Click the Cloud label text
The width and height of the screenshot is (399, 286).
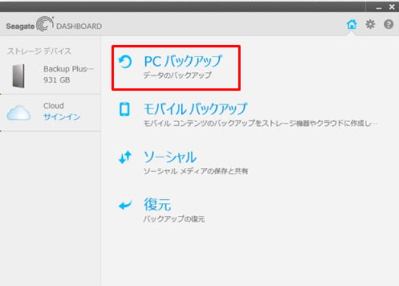tap(53, 105)
